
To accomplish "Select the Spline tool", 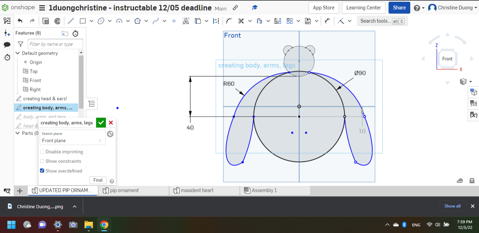I will (x=156, y=21).
